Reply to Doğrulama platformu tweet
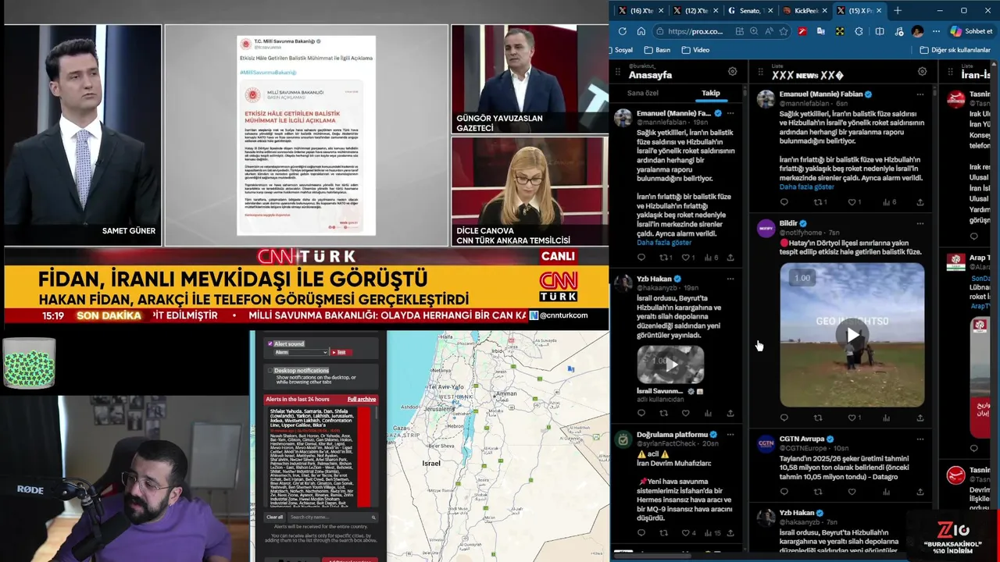This screenshot has height=562, width=1000. (x=641, y=533)
